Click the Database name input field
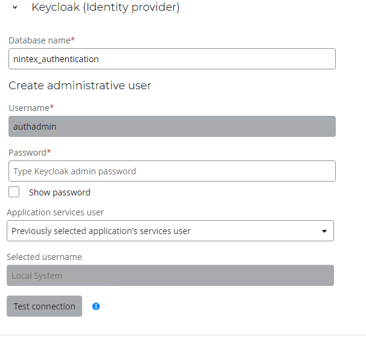The image size is (366, 339). coord(172,59)
